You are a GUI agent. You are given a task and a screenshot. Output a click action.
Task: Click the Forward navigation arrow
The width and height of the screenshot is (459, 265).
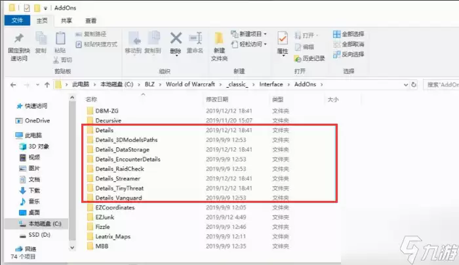(27, 85)
